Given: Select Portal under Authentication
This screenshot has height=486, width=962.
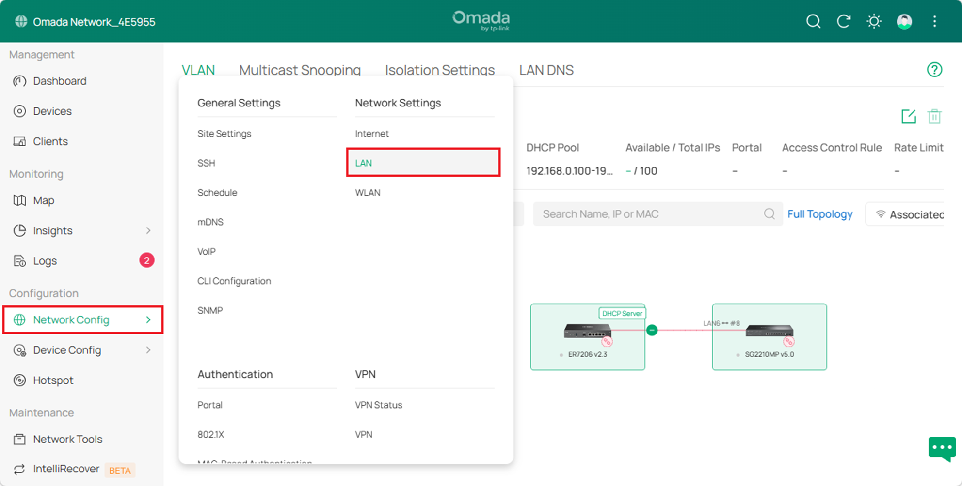Looking at the screenshot, I should pos(210,405).
